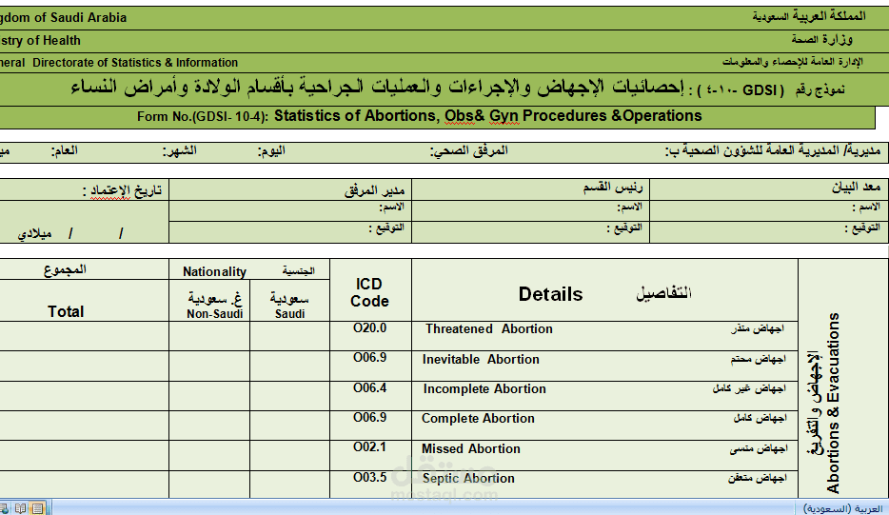Click the 'Details' header text
Image resolution: width=889 pixels, height=515 pixels.
tap(550, 294)
